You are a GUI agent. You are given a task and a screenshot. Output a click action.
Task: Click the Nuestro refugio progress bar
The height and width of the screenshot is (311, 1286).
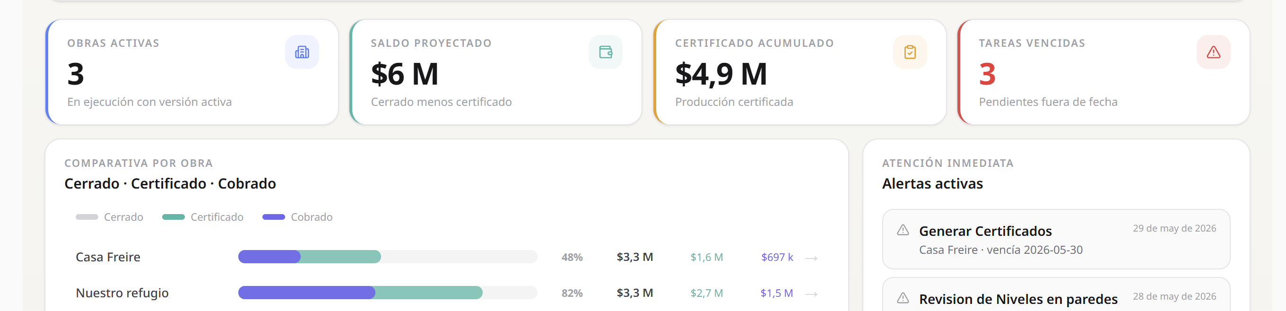(387, 293)
